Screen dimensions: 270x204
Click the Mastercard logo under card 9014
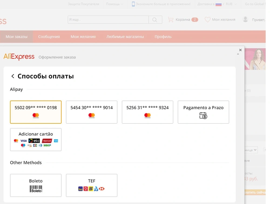92,115
